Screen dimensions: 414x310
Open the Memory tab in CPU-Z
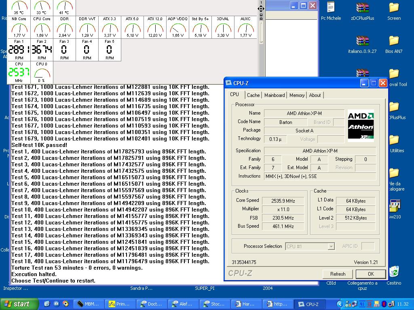[x=297, y=95]
